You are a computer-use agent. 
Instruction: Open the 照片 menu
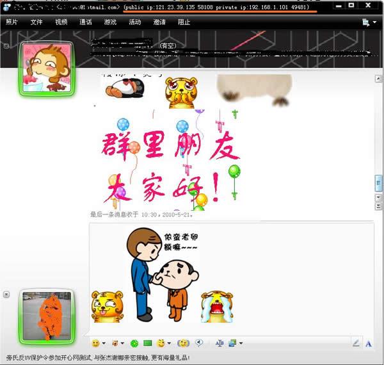coord(12,22)
